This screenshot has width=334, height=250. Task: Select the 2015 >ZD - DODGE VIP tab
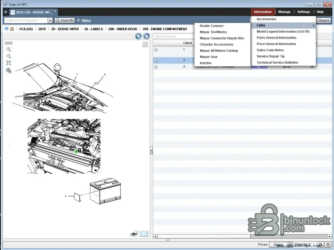[x=34, y=12]
